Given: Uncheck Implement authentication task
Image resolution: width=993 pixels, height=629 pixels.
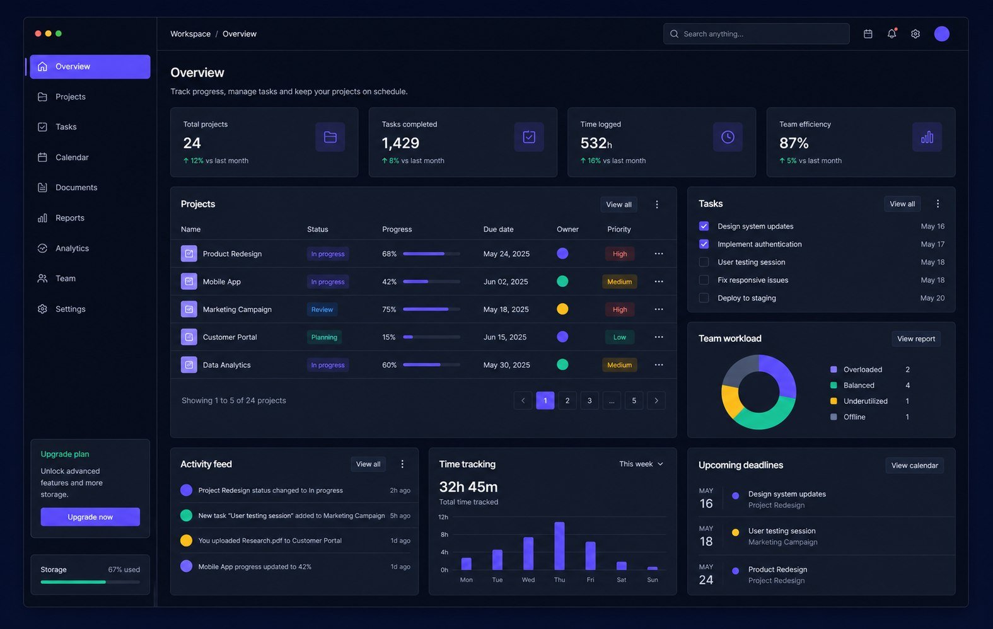Looking at the screenshot, I should 704,244.
